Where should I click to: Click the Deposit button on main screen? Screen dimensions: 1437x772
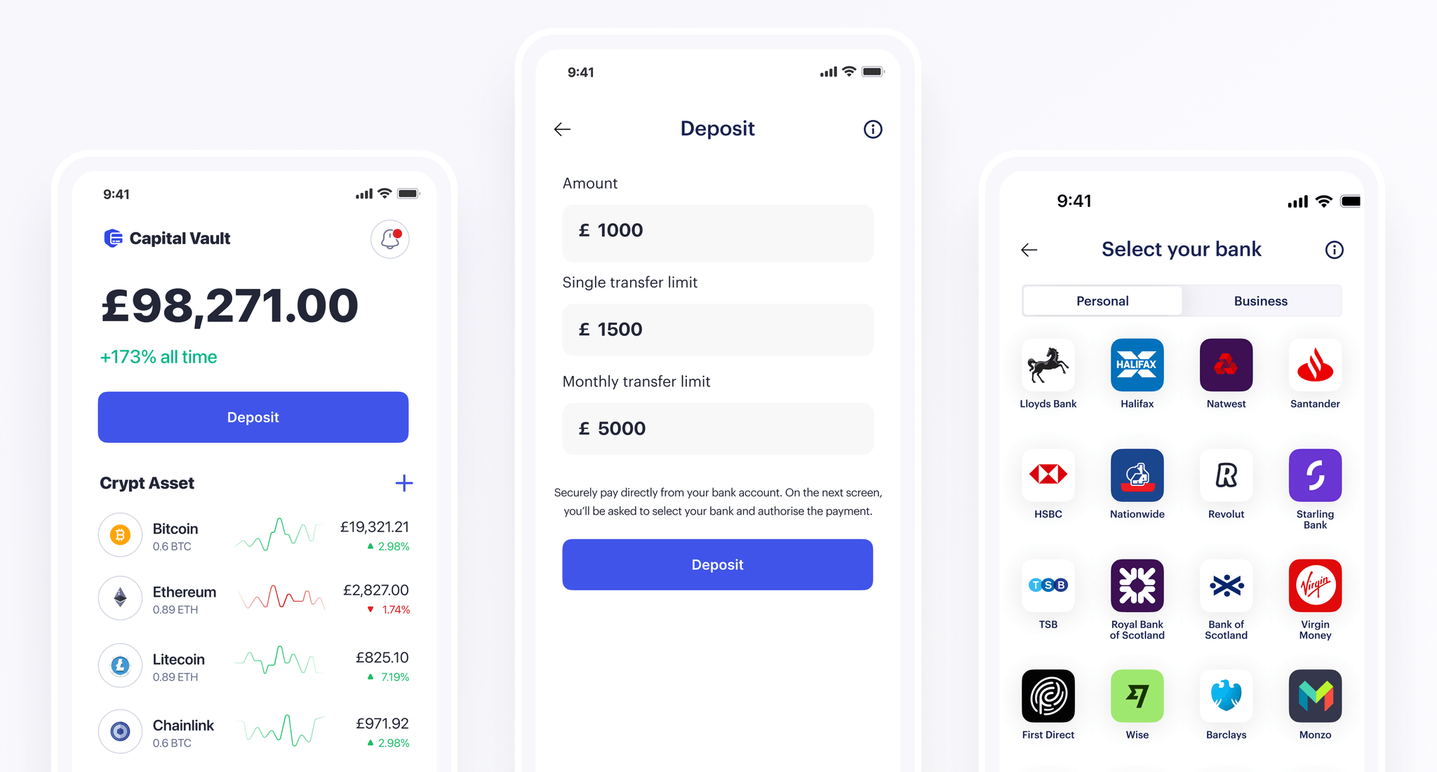[251, 417]
